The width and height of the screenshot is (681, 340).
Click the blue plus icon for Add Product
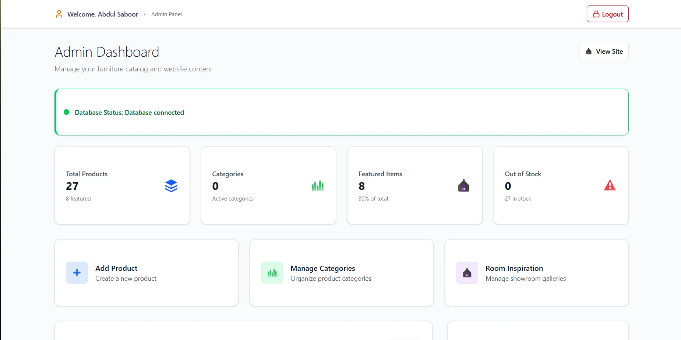77,273
